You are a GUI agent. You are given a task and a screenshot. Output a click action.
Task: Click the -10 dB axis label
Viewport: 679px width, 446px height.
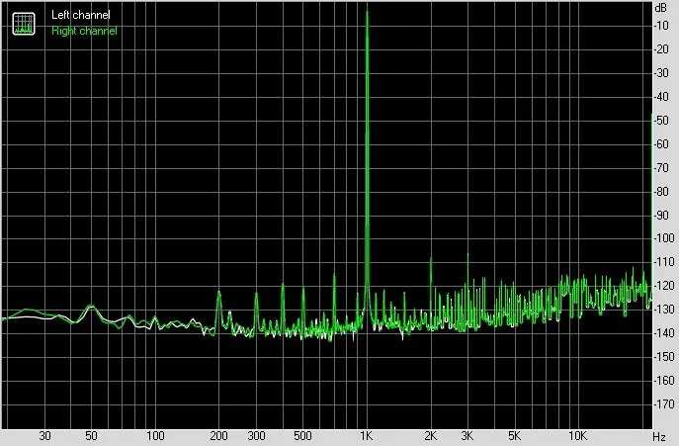(x=661, y=26)
